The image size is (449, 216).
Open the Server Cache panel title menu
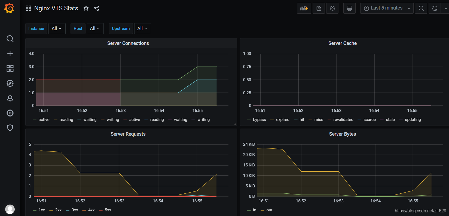[x=342, y=43]
